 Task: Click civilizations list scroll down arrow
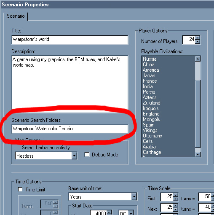tap(198, 154)
